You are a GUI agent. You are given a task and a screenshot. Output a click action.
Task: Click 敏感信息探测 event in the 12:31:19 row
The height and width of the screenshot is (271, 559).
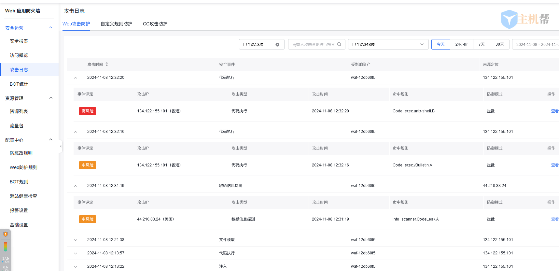click(231, 186)
